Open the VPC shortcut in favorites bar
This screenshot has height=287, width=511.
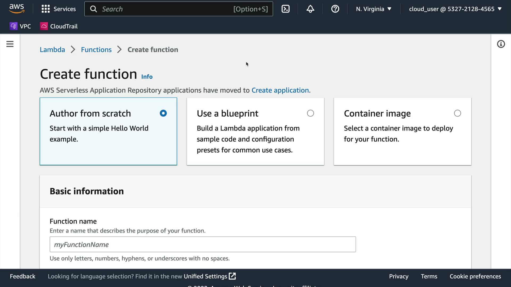coord(20,26)
